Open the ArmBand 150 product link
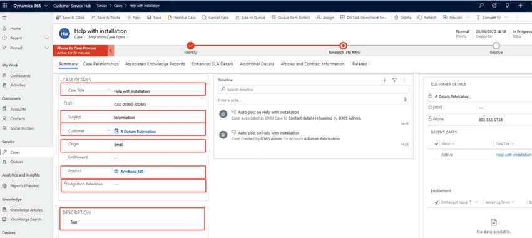The height and width of the screenshot is (238, 532). click(131, 172)
